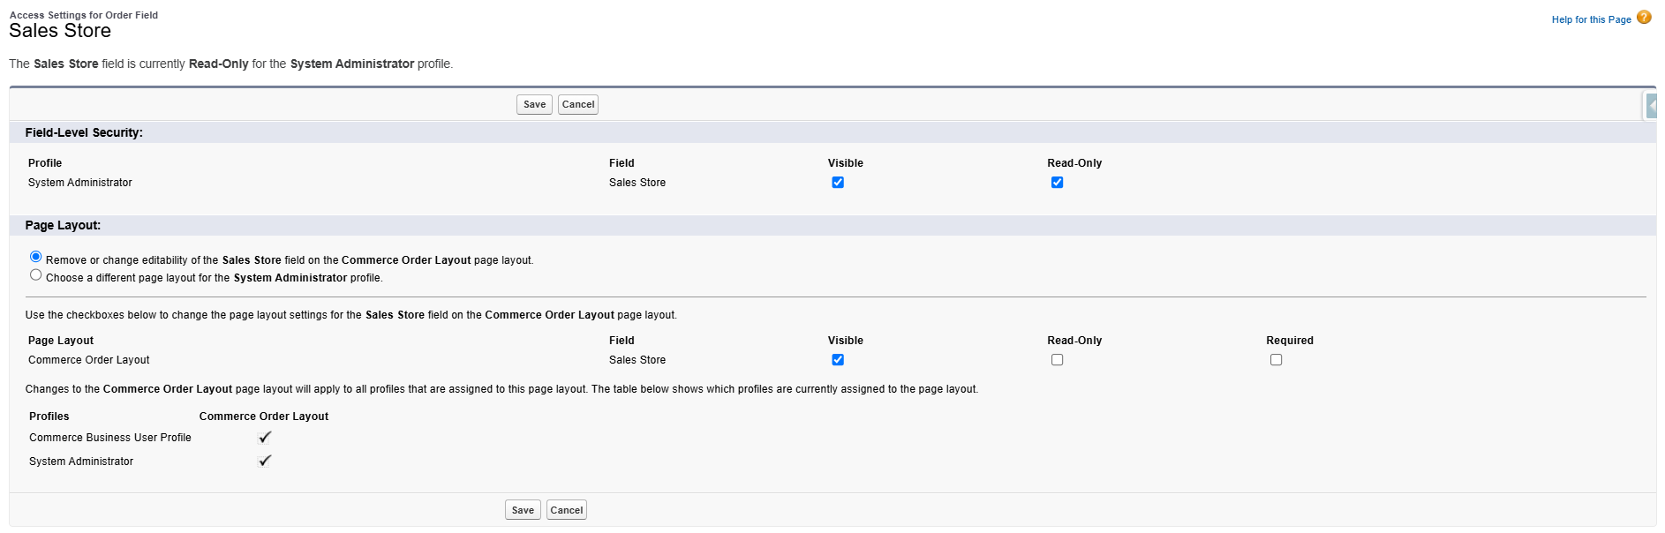
Task: Mark Sales Store as Required on layout
Action: (1276, 360)
